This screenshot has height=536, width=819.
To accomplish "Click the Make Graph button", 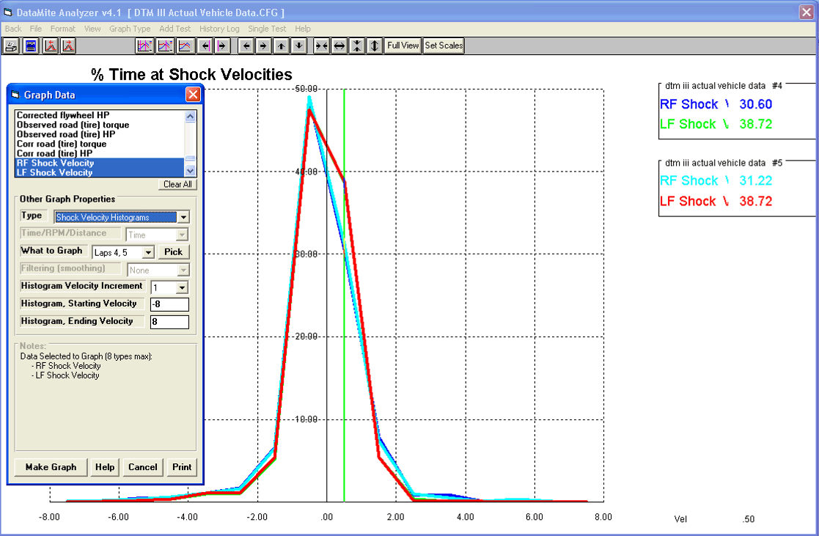I will [x=51, y=467].
